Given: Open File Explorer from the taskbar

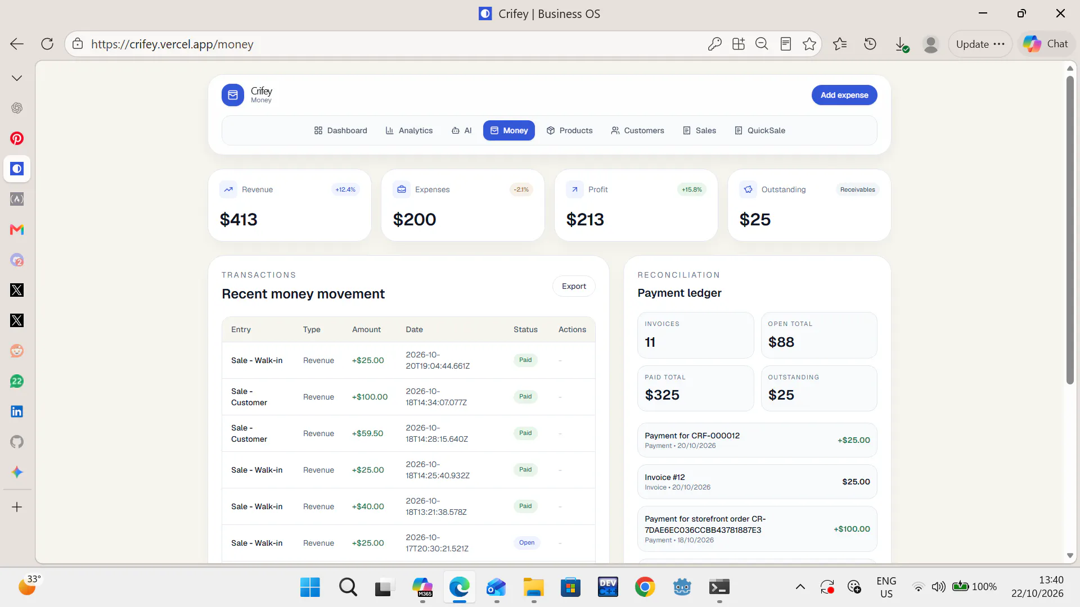Looking at the screenshot, I should click(x=533, y=587).
